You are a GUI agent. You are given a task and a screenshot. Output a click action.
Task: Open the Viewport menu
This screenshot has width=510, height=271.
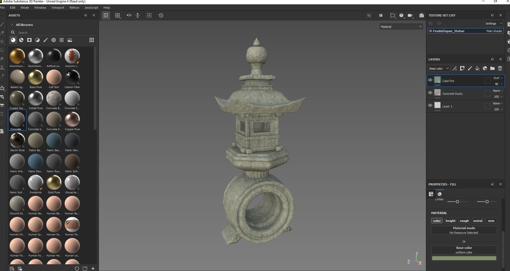click(x=58, y=8)
